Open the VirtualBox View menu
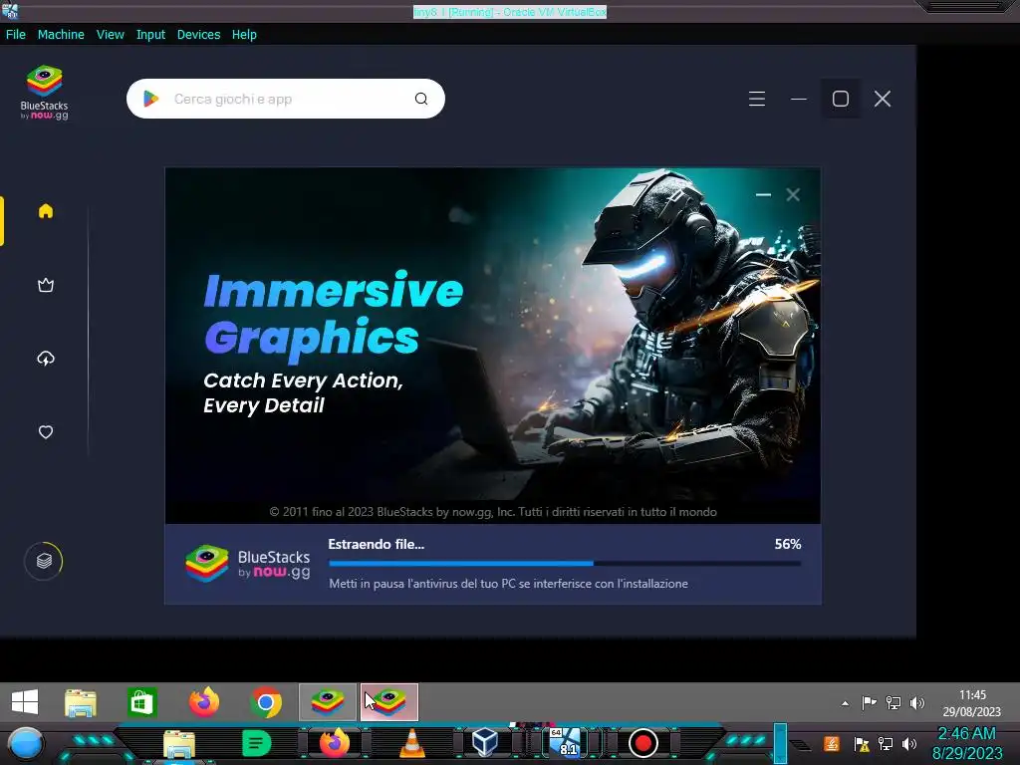This screenshot has height=765, width=1020. click(x=110, y=35)
